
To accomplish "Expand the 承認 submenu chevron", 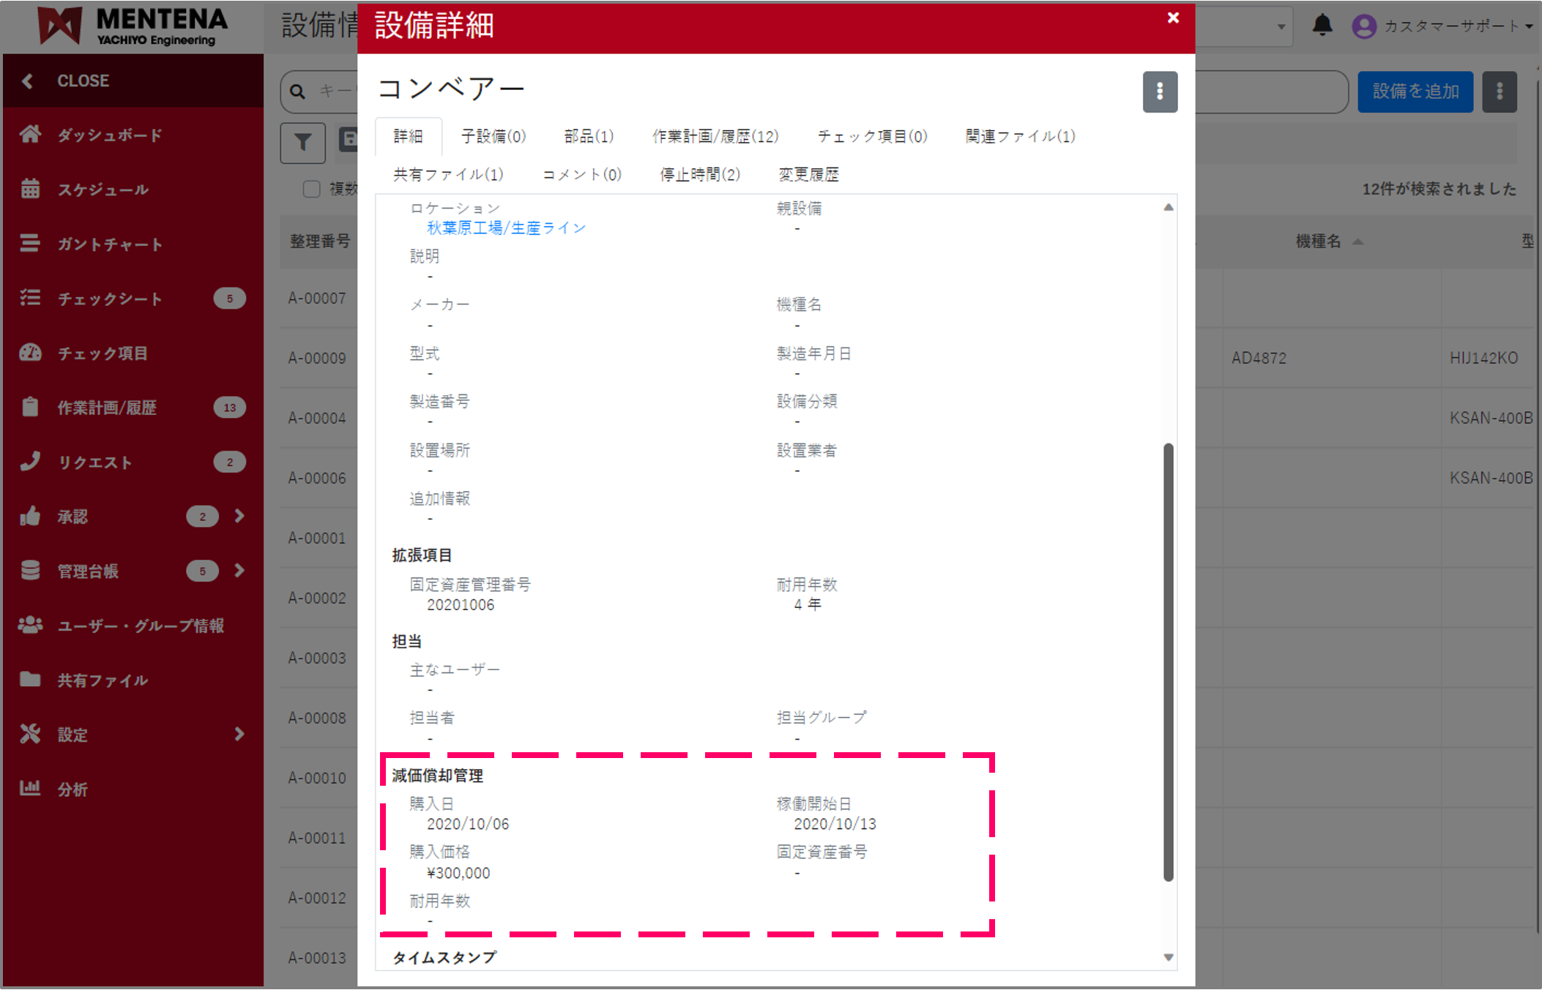I will click(x=239, y=516).
